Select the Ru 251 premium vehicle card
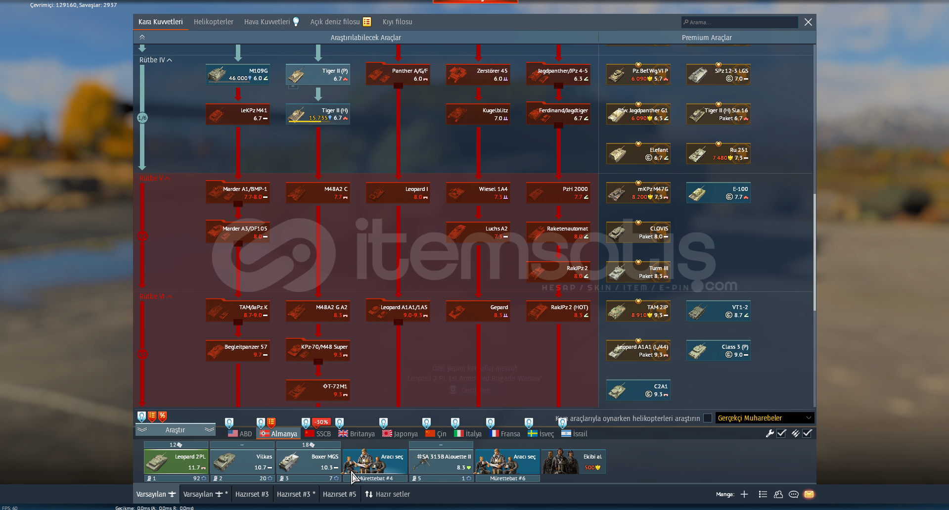The width and height of the screenshot is (949, 510). [719, 154]
